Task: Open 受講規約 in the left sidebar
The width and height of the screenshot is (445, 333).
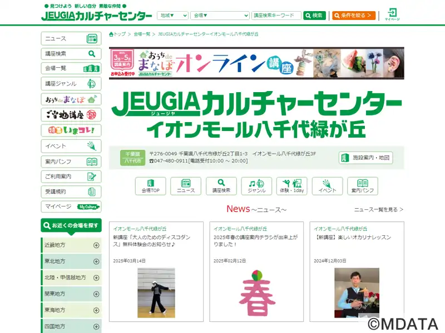Action: coord(71,191)
